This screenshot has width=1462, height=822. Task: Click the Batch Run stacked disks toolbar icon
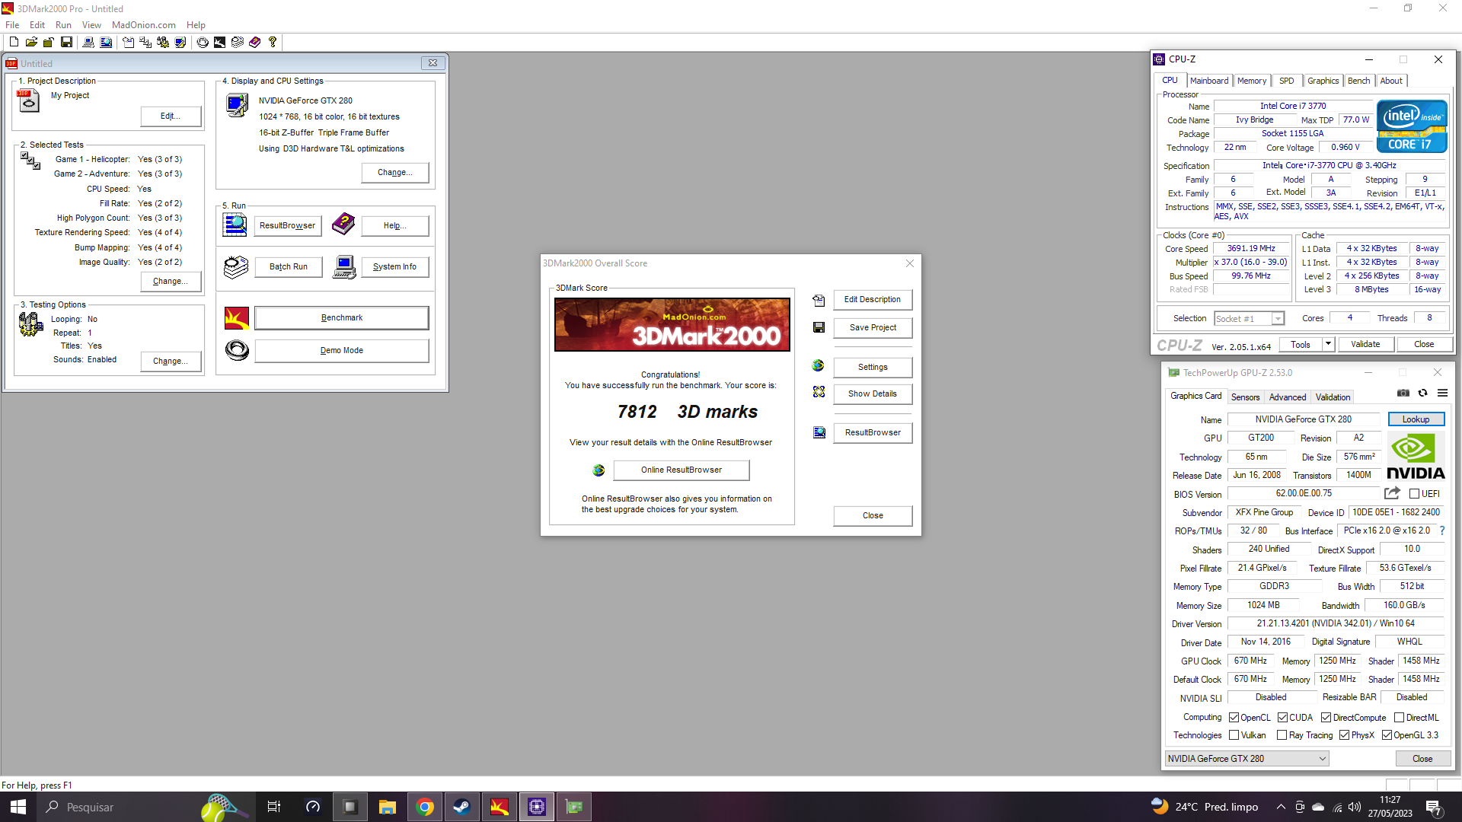pos(238,43)
